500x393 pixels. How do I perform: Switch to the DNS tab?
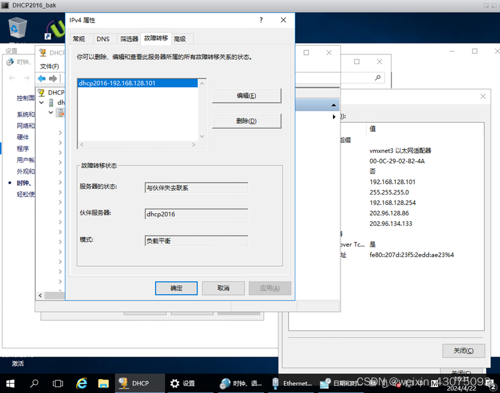tap(103, 39)
